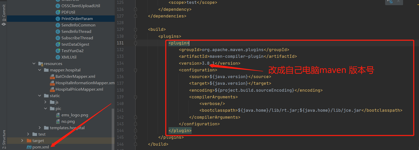Click the SendInfoCommon class icon

click(x=58, y=25)
